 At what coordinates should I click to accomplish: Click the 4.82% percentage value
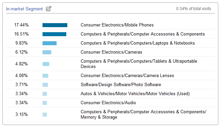21,64
